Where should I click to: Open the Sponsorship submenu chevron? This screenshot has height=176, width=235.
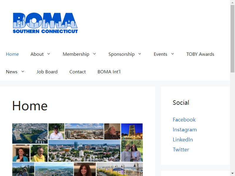(x=140, y=54)
